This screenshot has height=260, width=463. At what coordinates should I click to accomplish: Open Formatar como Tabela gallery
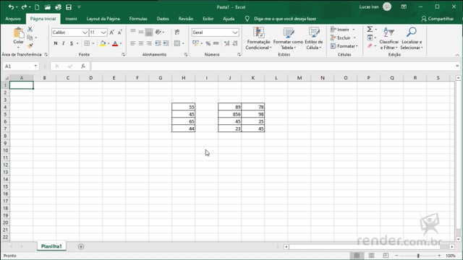pyautogui.click(x=288, y=38)
